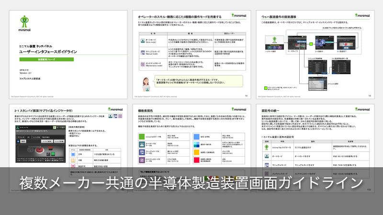Screen dimensions: 383x215
Task: Click the ファブシステム研究会 text on title slide
Action: click(x=30, y=79)
